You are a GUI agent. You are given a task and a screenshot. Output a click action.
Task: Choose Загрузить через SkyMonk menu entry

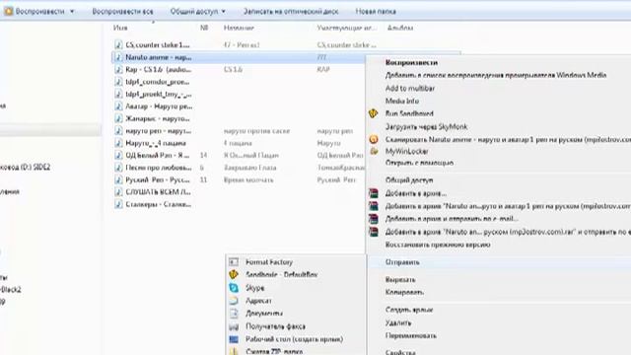click(x=426, y=127)
